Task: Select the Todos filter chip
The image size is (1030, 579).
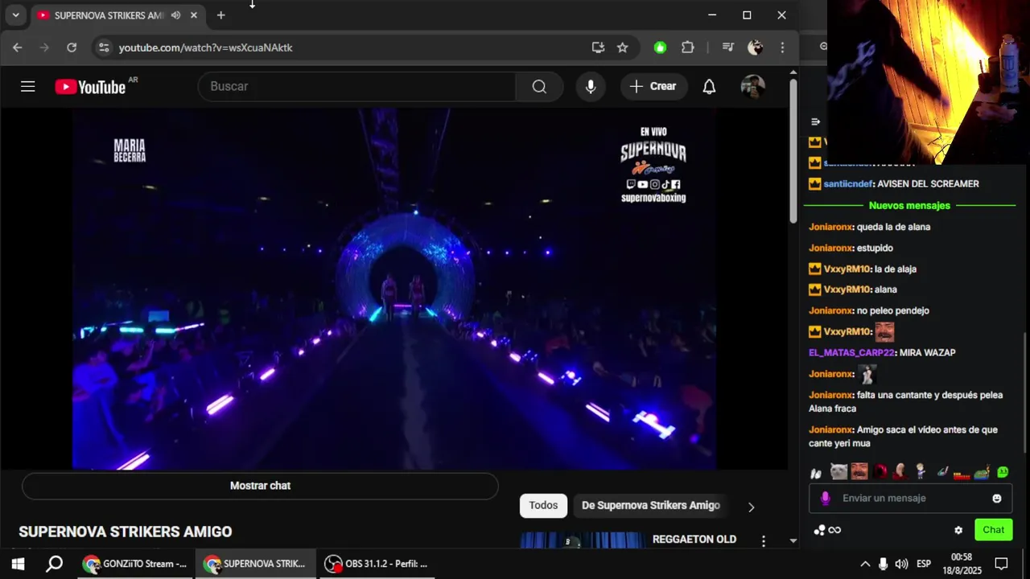Action: [543, 505]
